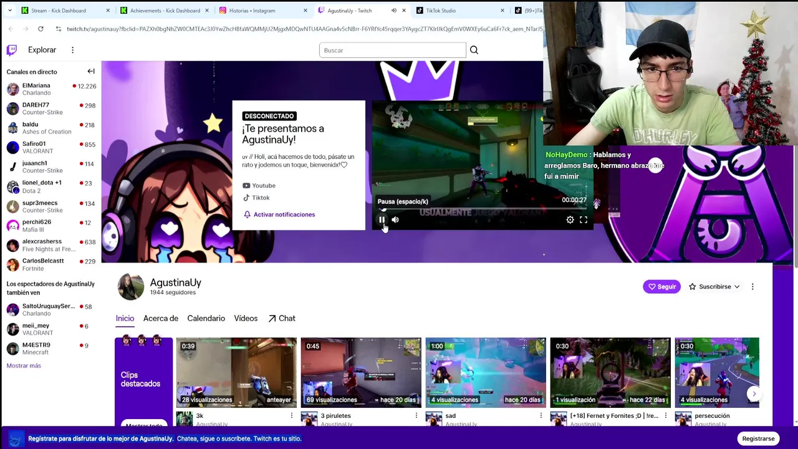
Task: Open options for the 3 piruletes clip
Action: [416, 415]
